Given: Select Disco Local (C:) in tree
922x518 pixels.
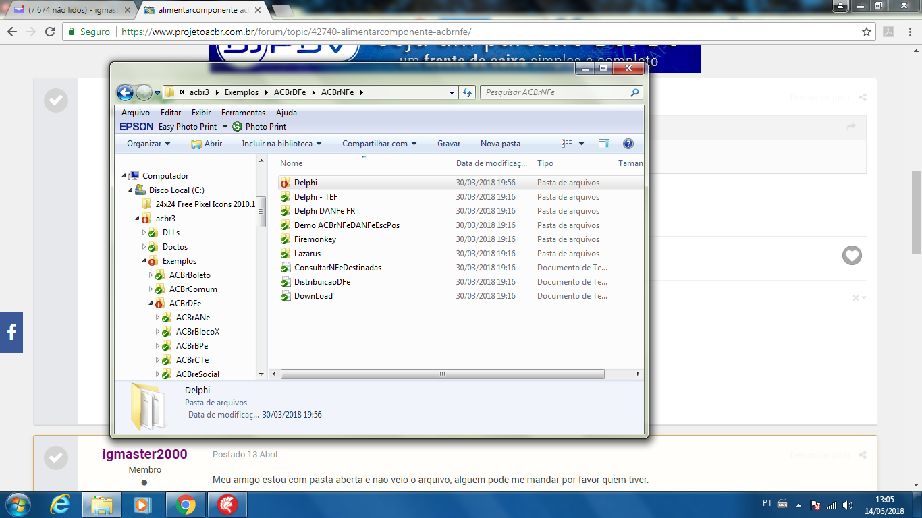Looking at the screenshot, I should tap(177, 190).
